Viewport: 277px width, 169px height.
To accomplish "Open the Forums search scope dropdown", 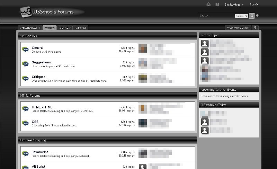I will point(241,16).
